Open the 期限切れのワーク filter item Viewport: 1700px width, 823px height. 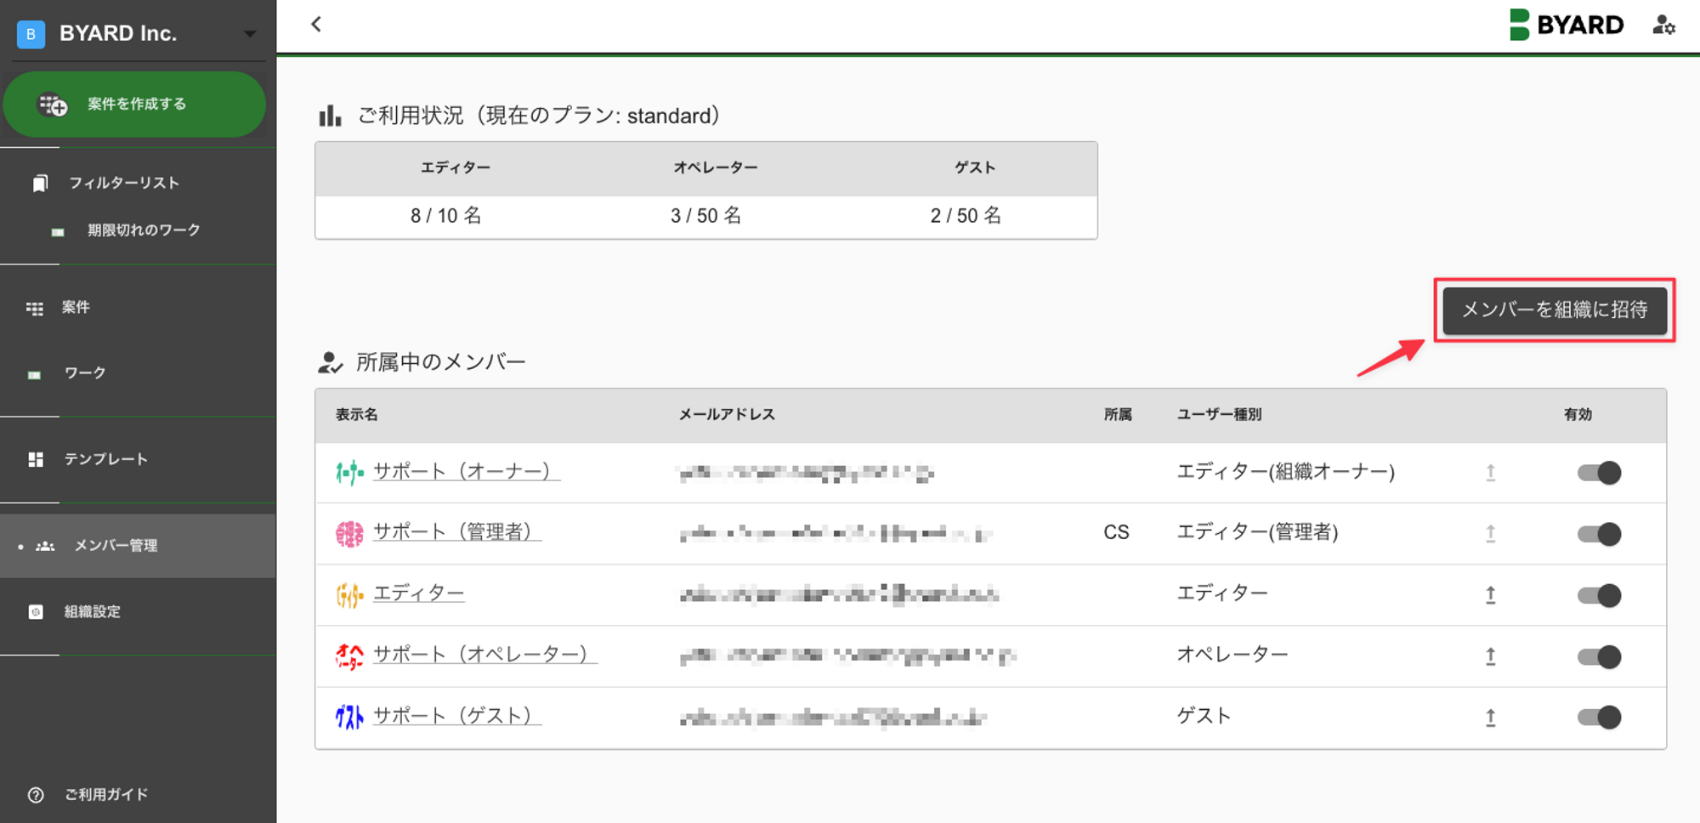144,230
